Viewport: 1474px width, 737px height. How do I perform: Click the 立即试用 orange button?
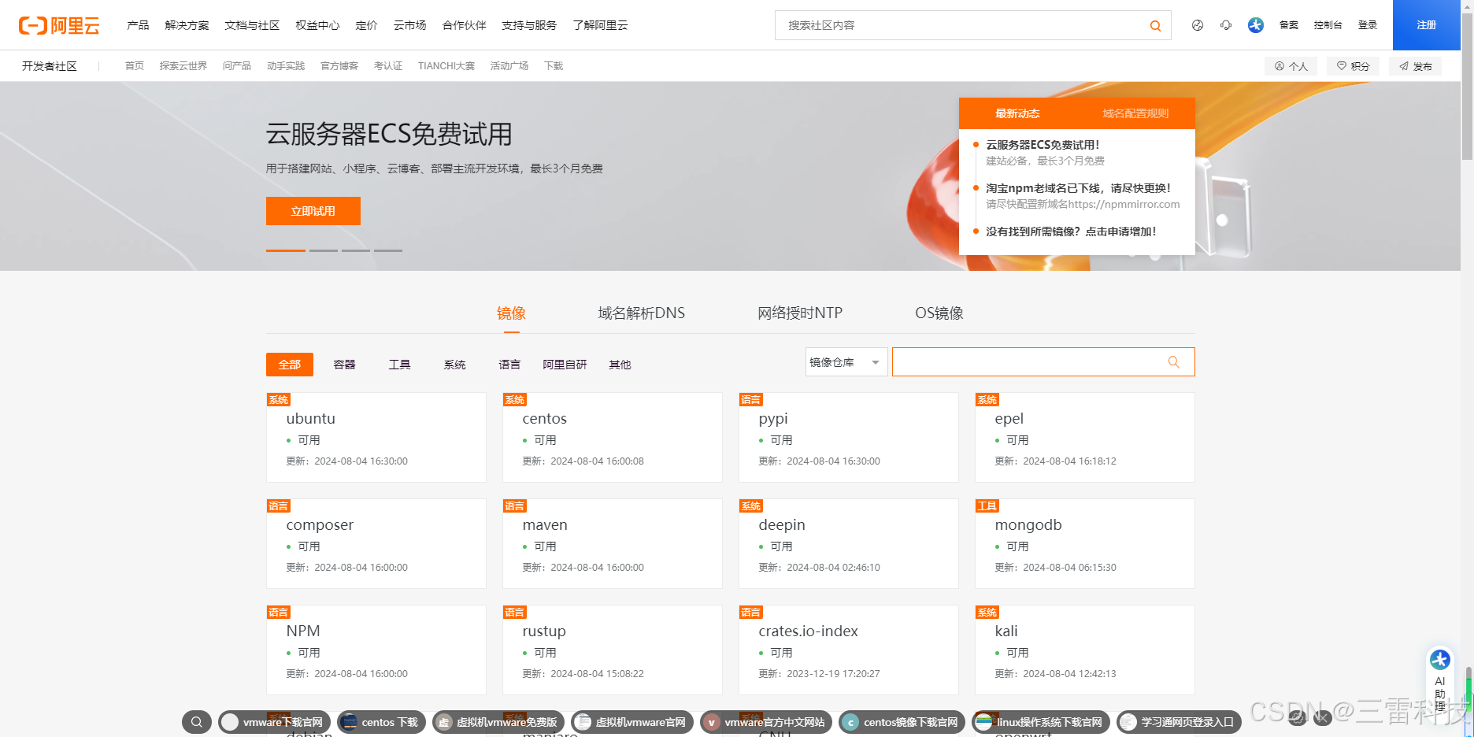[x=313, y=211]
